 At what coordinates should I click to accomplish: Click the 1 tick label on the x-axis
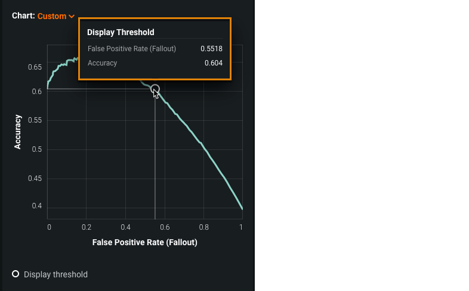click(x=241, y=227)
